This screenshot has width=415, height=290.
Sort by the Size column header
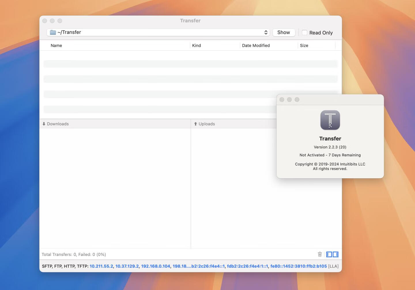point(304,45)
